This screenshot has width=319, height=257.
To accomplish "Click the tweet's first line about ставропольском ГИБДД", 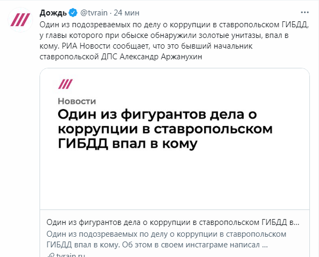I will [174, 25].
